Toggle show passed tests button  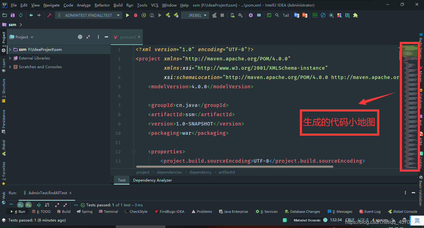20,205
